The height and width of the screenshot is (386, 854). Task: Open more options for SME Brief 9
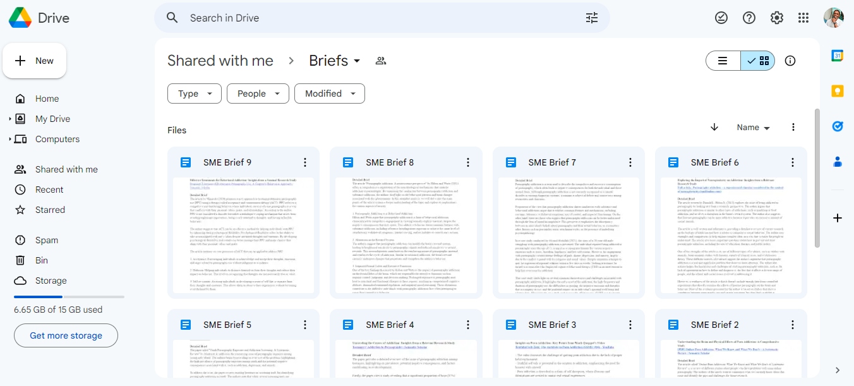(305, 162)
